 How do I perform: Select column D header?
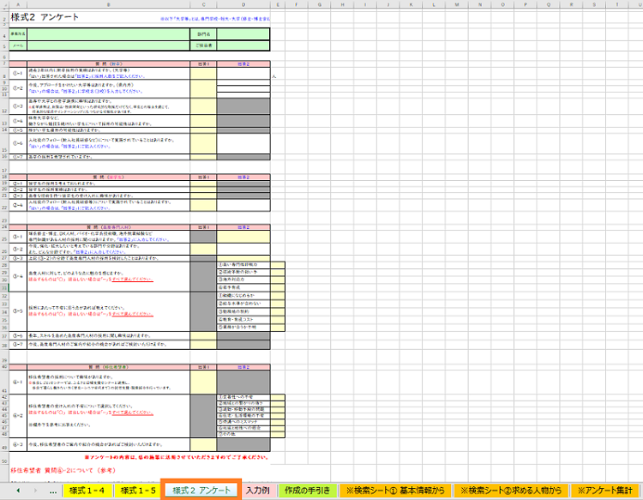pos(243,4)
